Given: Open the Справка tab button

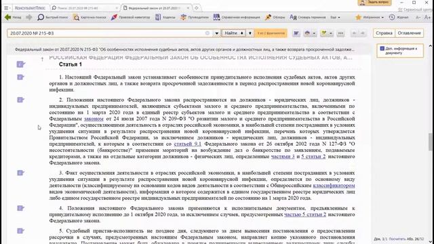Looking at the screenshot, I should click(x=384, y=33).
